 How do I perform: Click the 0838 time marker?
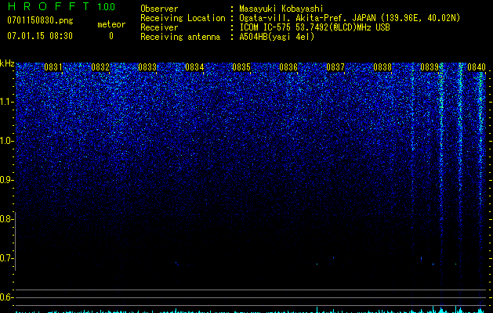click(x=382, y=67)
